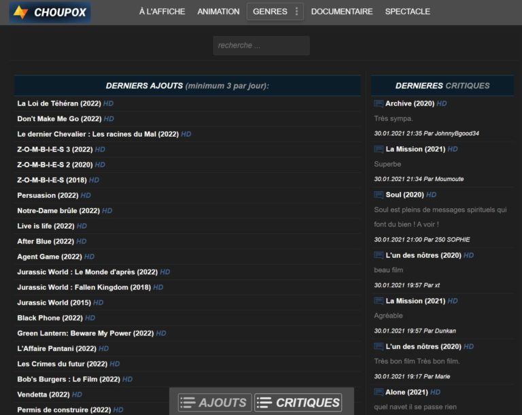Open the Documentaire category
Viewport: 522px width, 415px height.
pyautogui.click(x=342, y=12)
